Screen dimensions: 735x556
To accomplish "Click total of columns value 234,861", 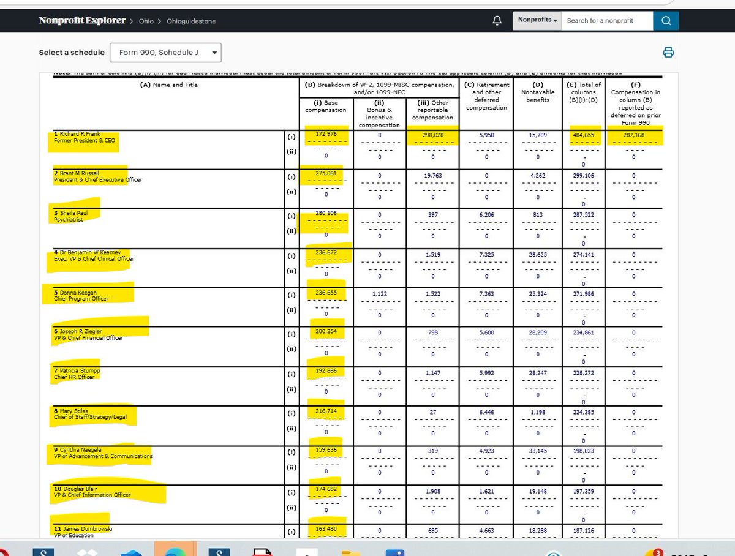I will pyautogui.click(x=583, y=333).
